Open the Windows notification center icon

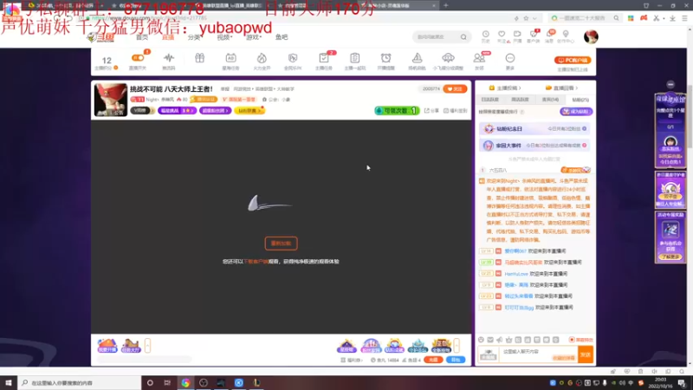pos(682,382)
